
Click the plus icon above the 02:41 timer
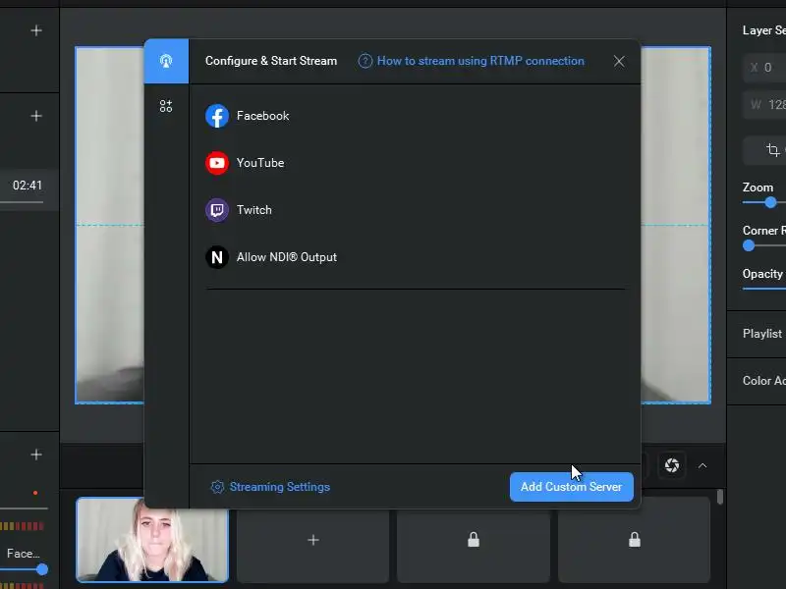(36, 116)
